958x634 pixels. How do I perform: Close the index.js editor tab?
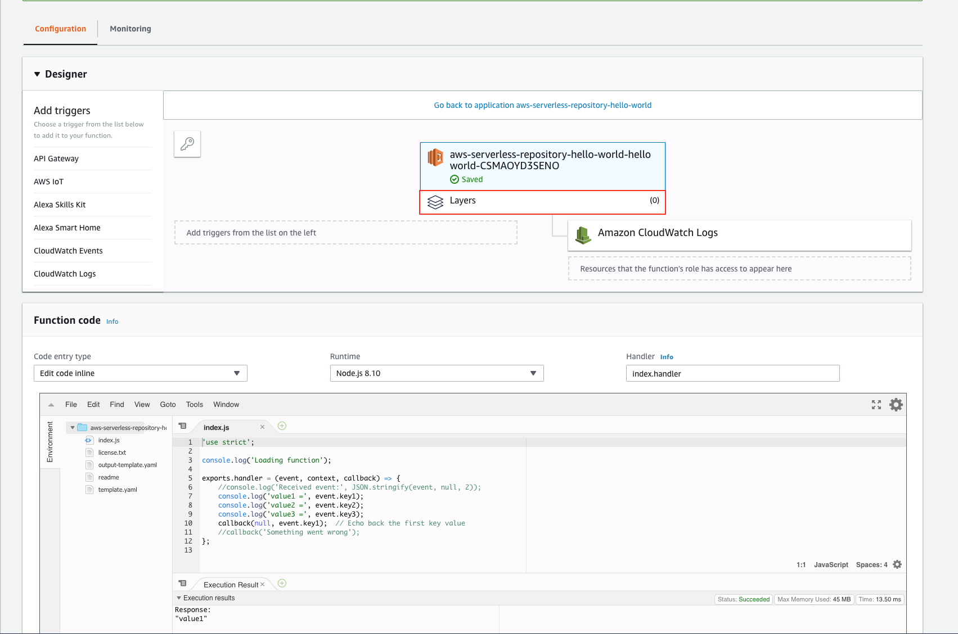[x=262, y=427]
